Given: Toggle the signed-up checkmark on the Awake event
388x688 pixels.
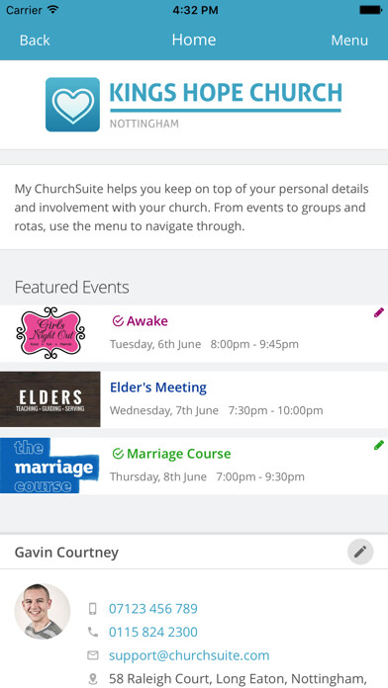Looking at the screenshot, I should tap(118, 321).
